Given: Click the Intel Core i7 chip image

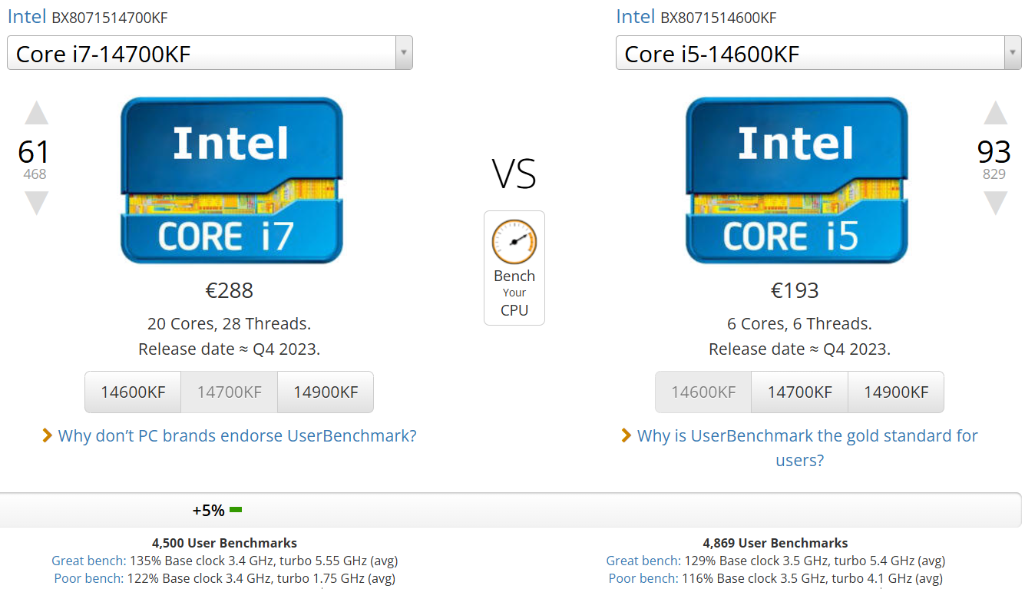Looking at the screenshot, I should [231, 180].
